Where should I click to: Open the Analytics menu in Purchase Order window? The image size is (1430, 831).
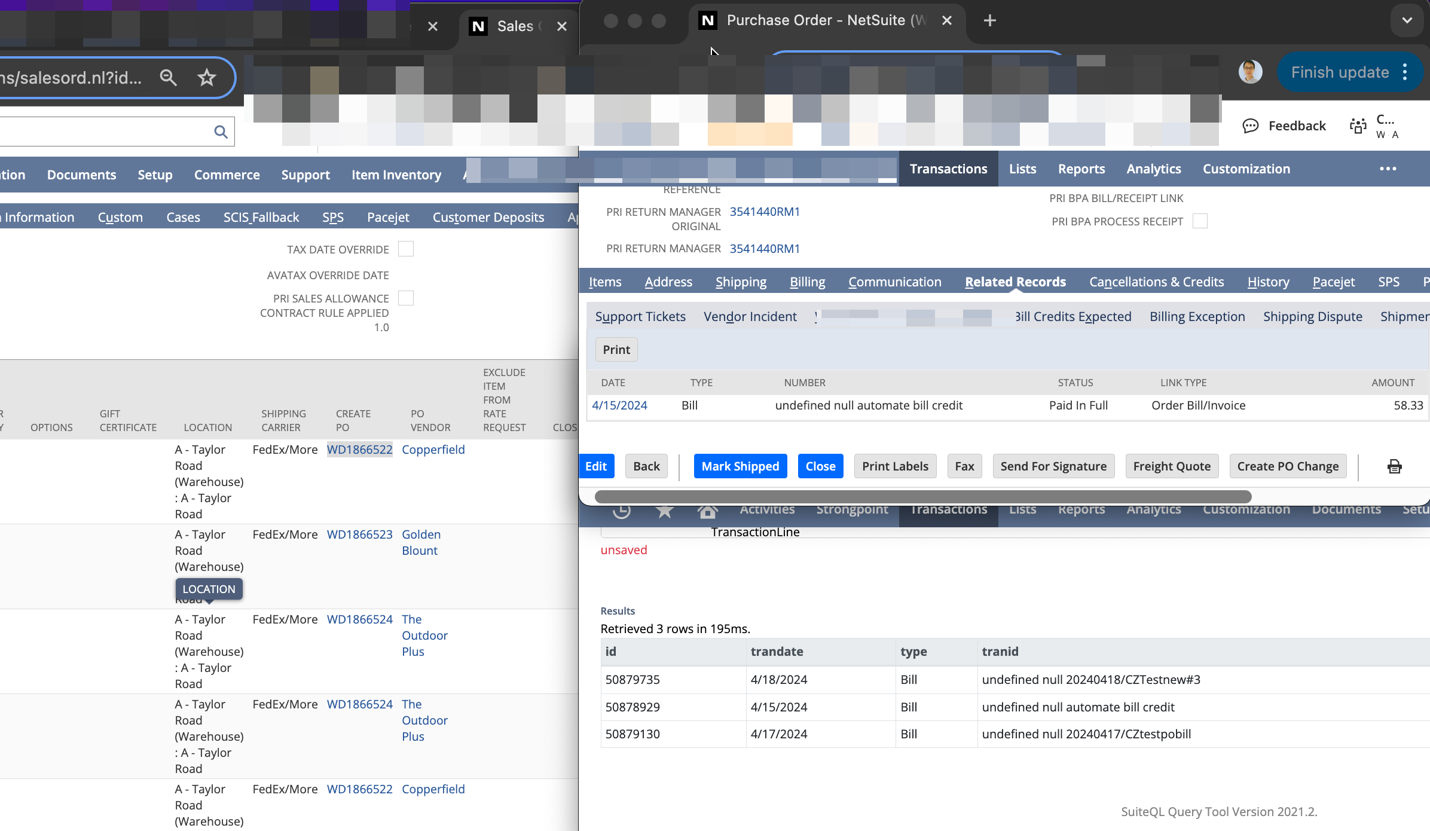click(x=1154, y=169)
